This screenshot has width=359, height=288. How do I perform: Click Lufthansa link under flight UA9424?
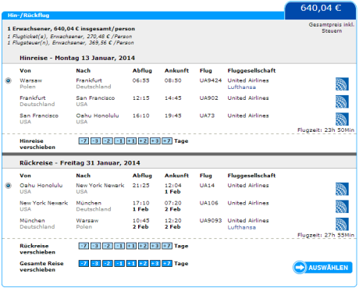point(242,87)
